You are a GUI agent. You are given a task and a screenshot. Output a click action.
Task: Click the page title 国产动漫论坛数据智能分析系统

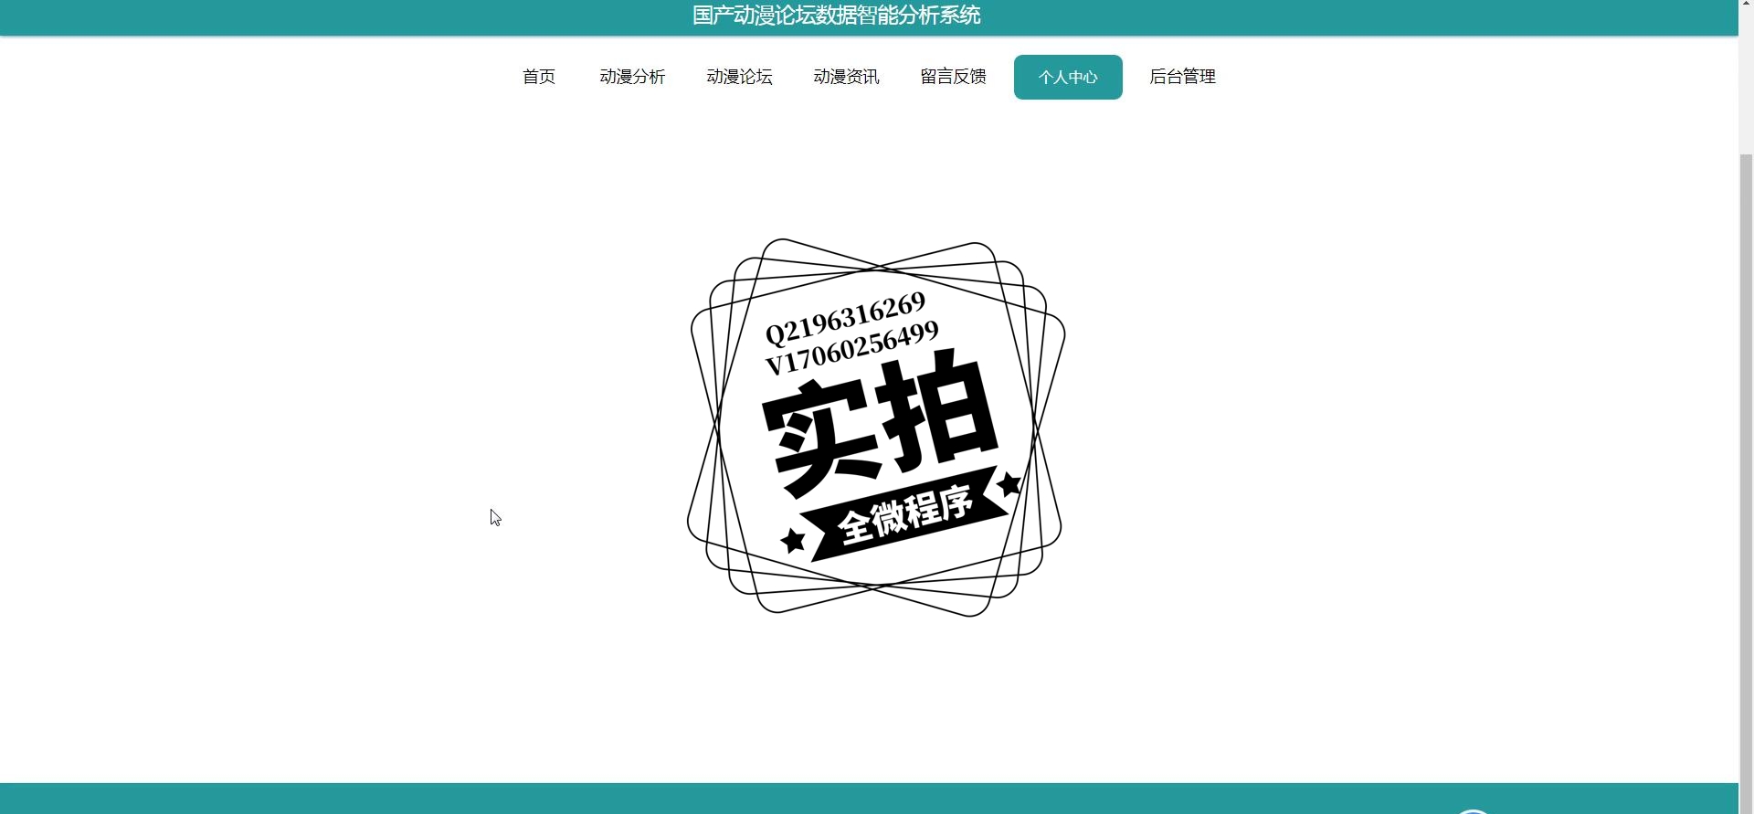pos(836,16)
